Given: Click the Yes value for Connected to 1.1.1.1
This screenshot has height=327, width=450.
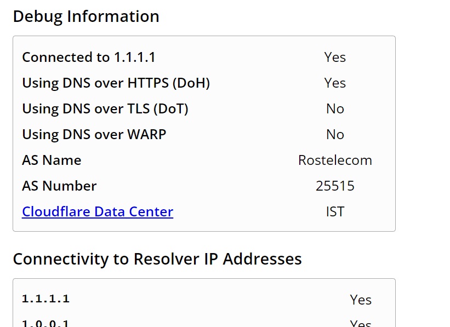Looking at the screenshot, I should pos(335,57).
